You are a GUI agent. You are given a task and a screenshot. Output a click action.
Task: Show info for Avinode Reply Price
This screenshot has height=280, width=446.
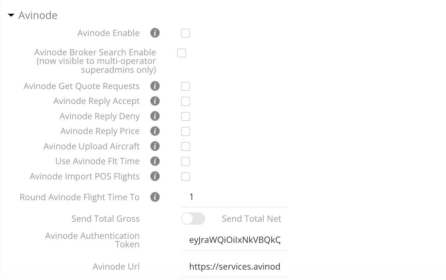point(155,131)
